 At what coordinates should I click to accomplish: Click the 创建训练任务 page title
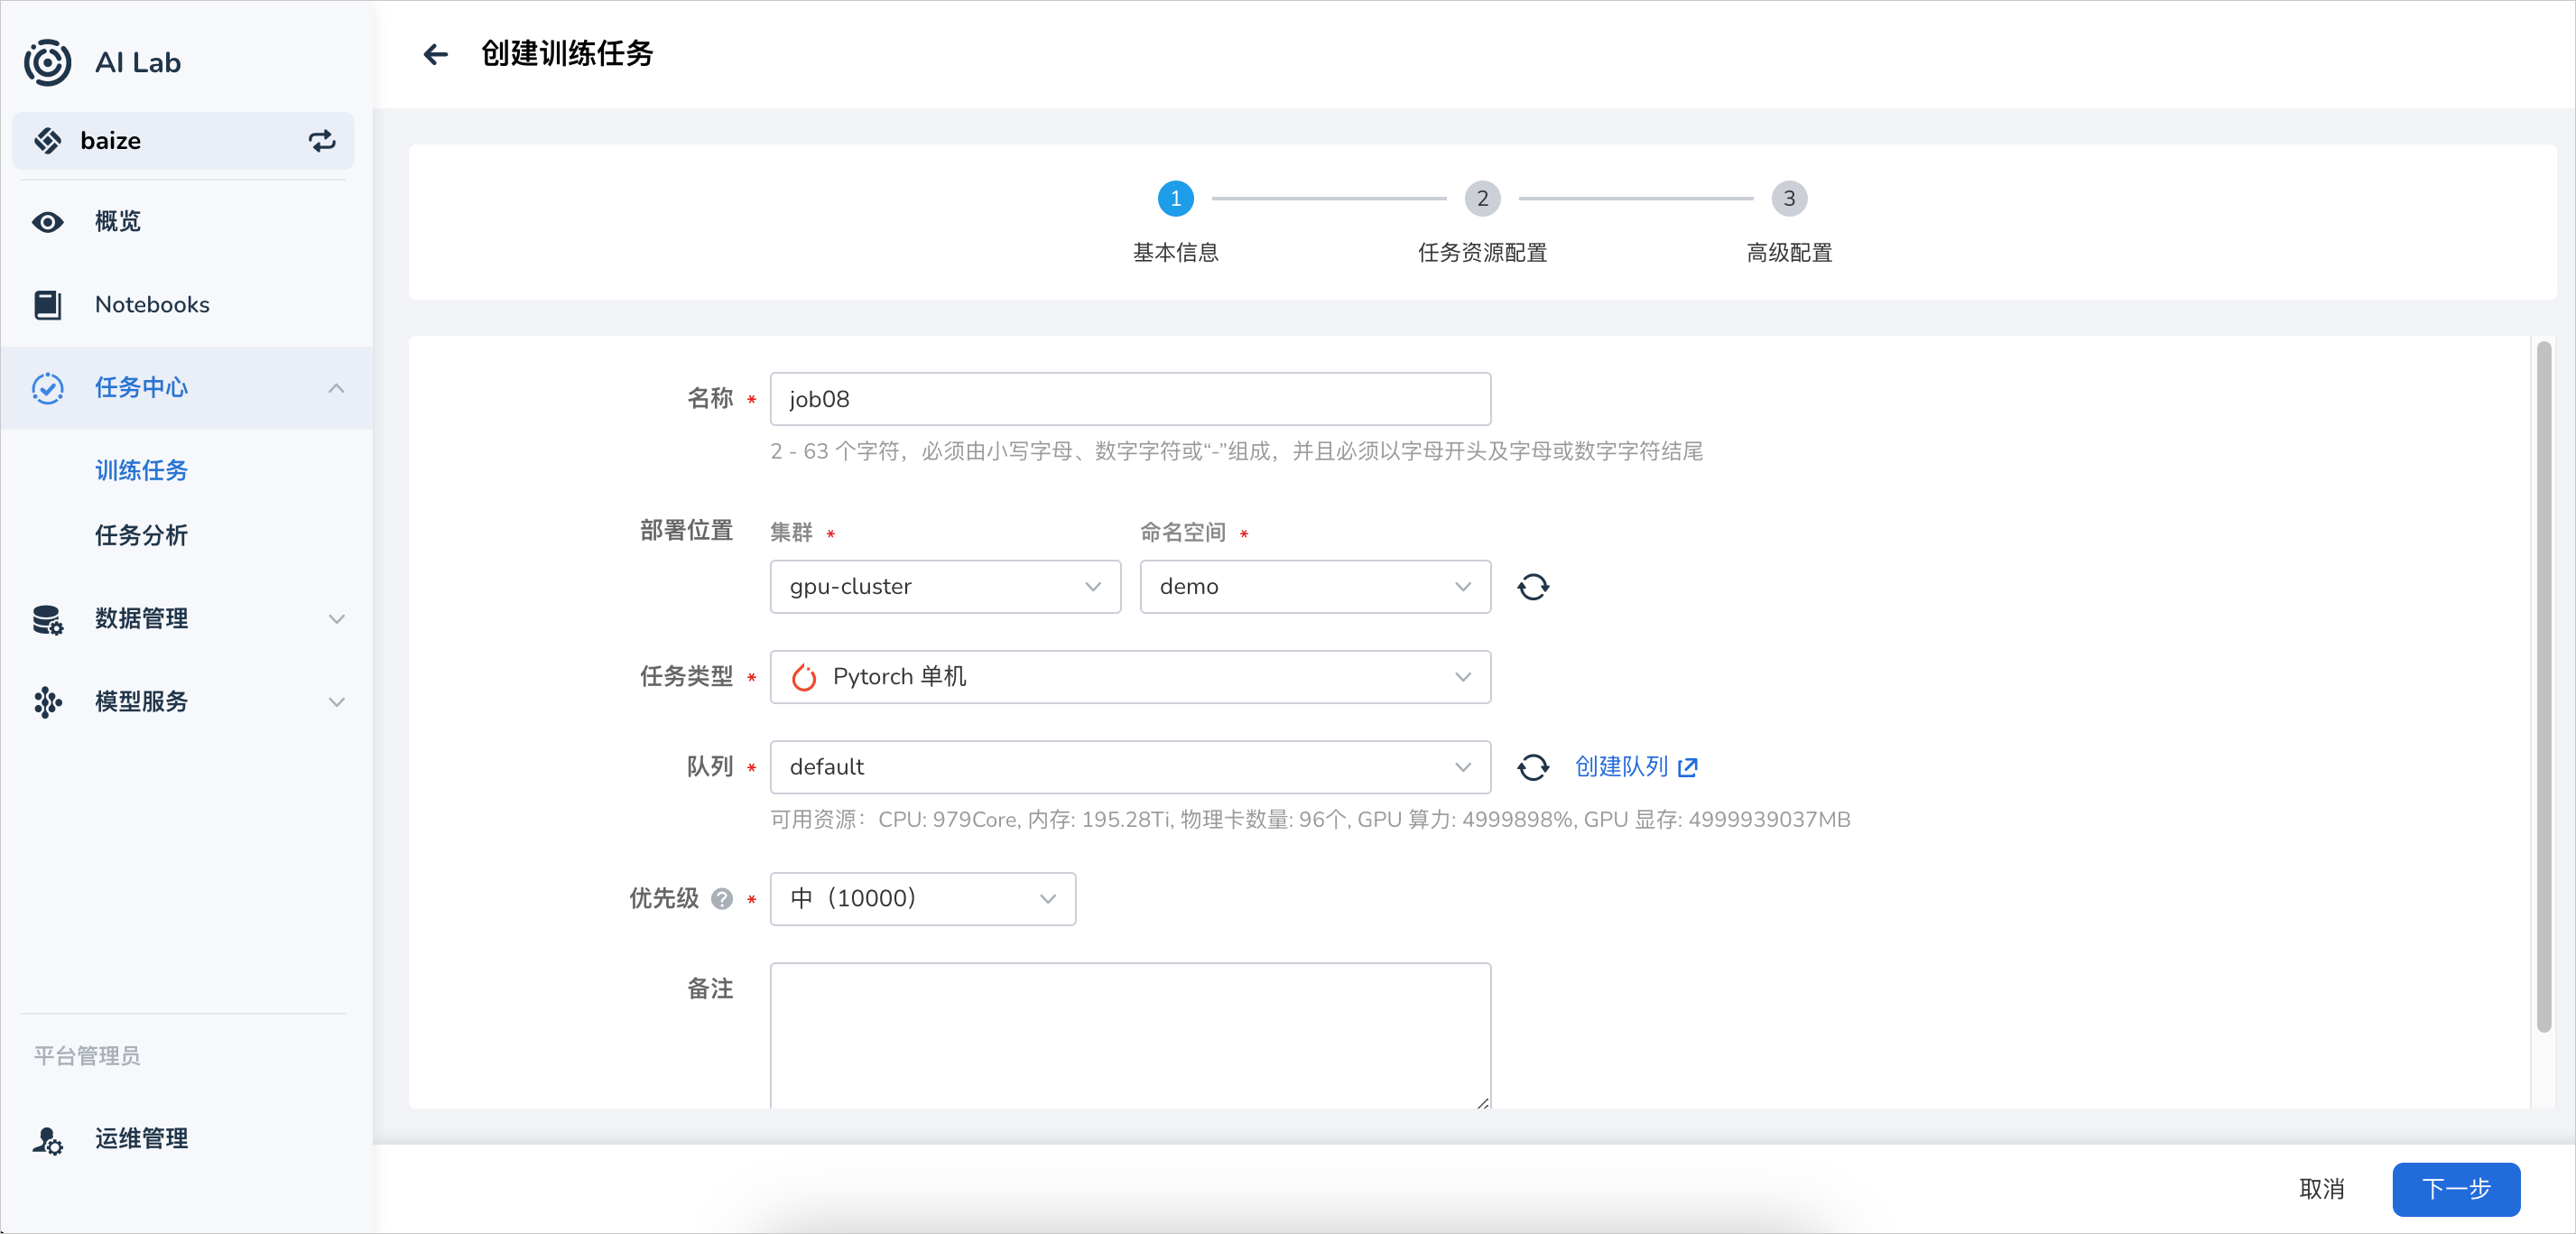point(567,54)
